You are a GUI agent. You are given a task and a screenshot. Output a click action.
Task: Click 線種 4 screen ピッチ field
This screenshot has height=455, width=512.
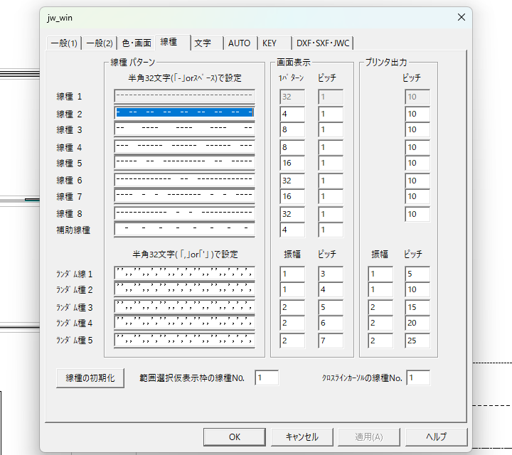(x=331, y=147)
